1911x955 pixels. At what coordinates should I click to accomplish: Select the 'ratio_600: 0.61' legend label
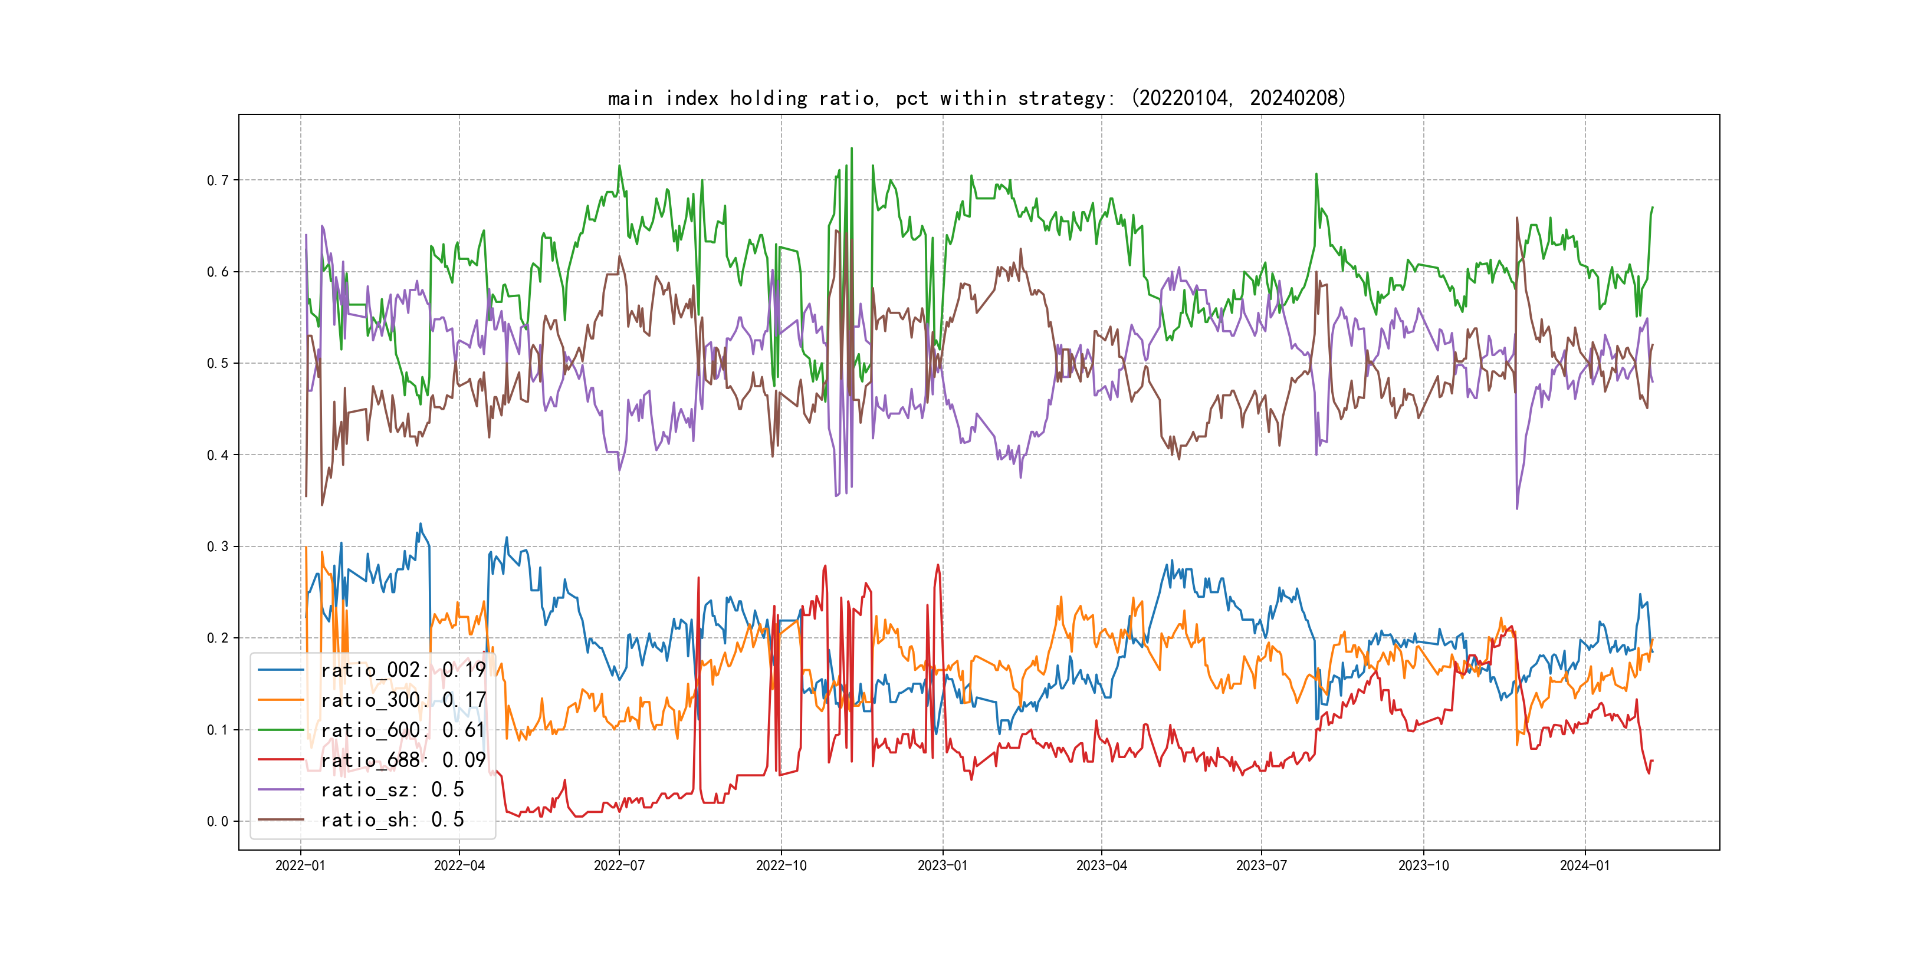(x=403, y=730)
